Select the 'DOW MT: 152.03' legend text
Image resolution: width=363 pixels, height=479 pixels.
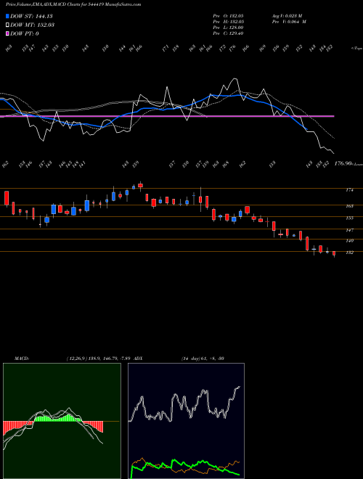[x=32, y=25]
